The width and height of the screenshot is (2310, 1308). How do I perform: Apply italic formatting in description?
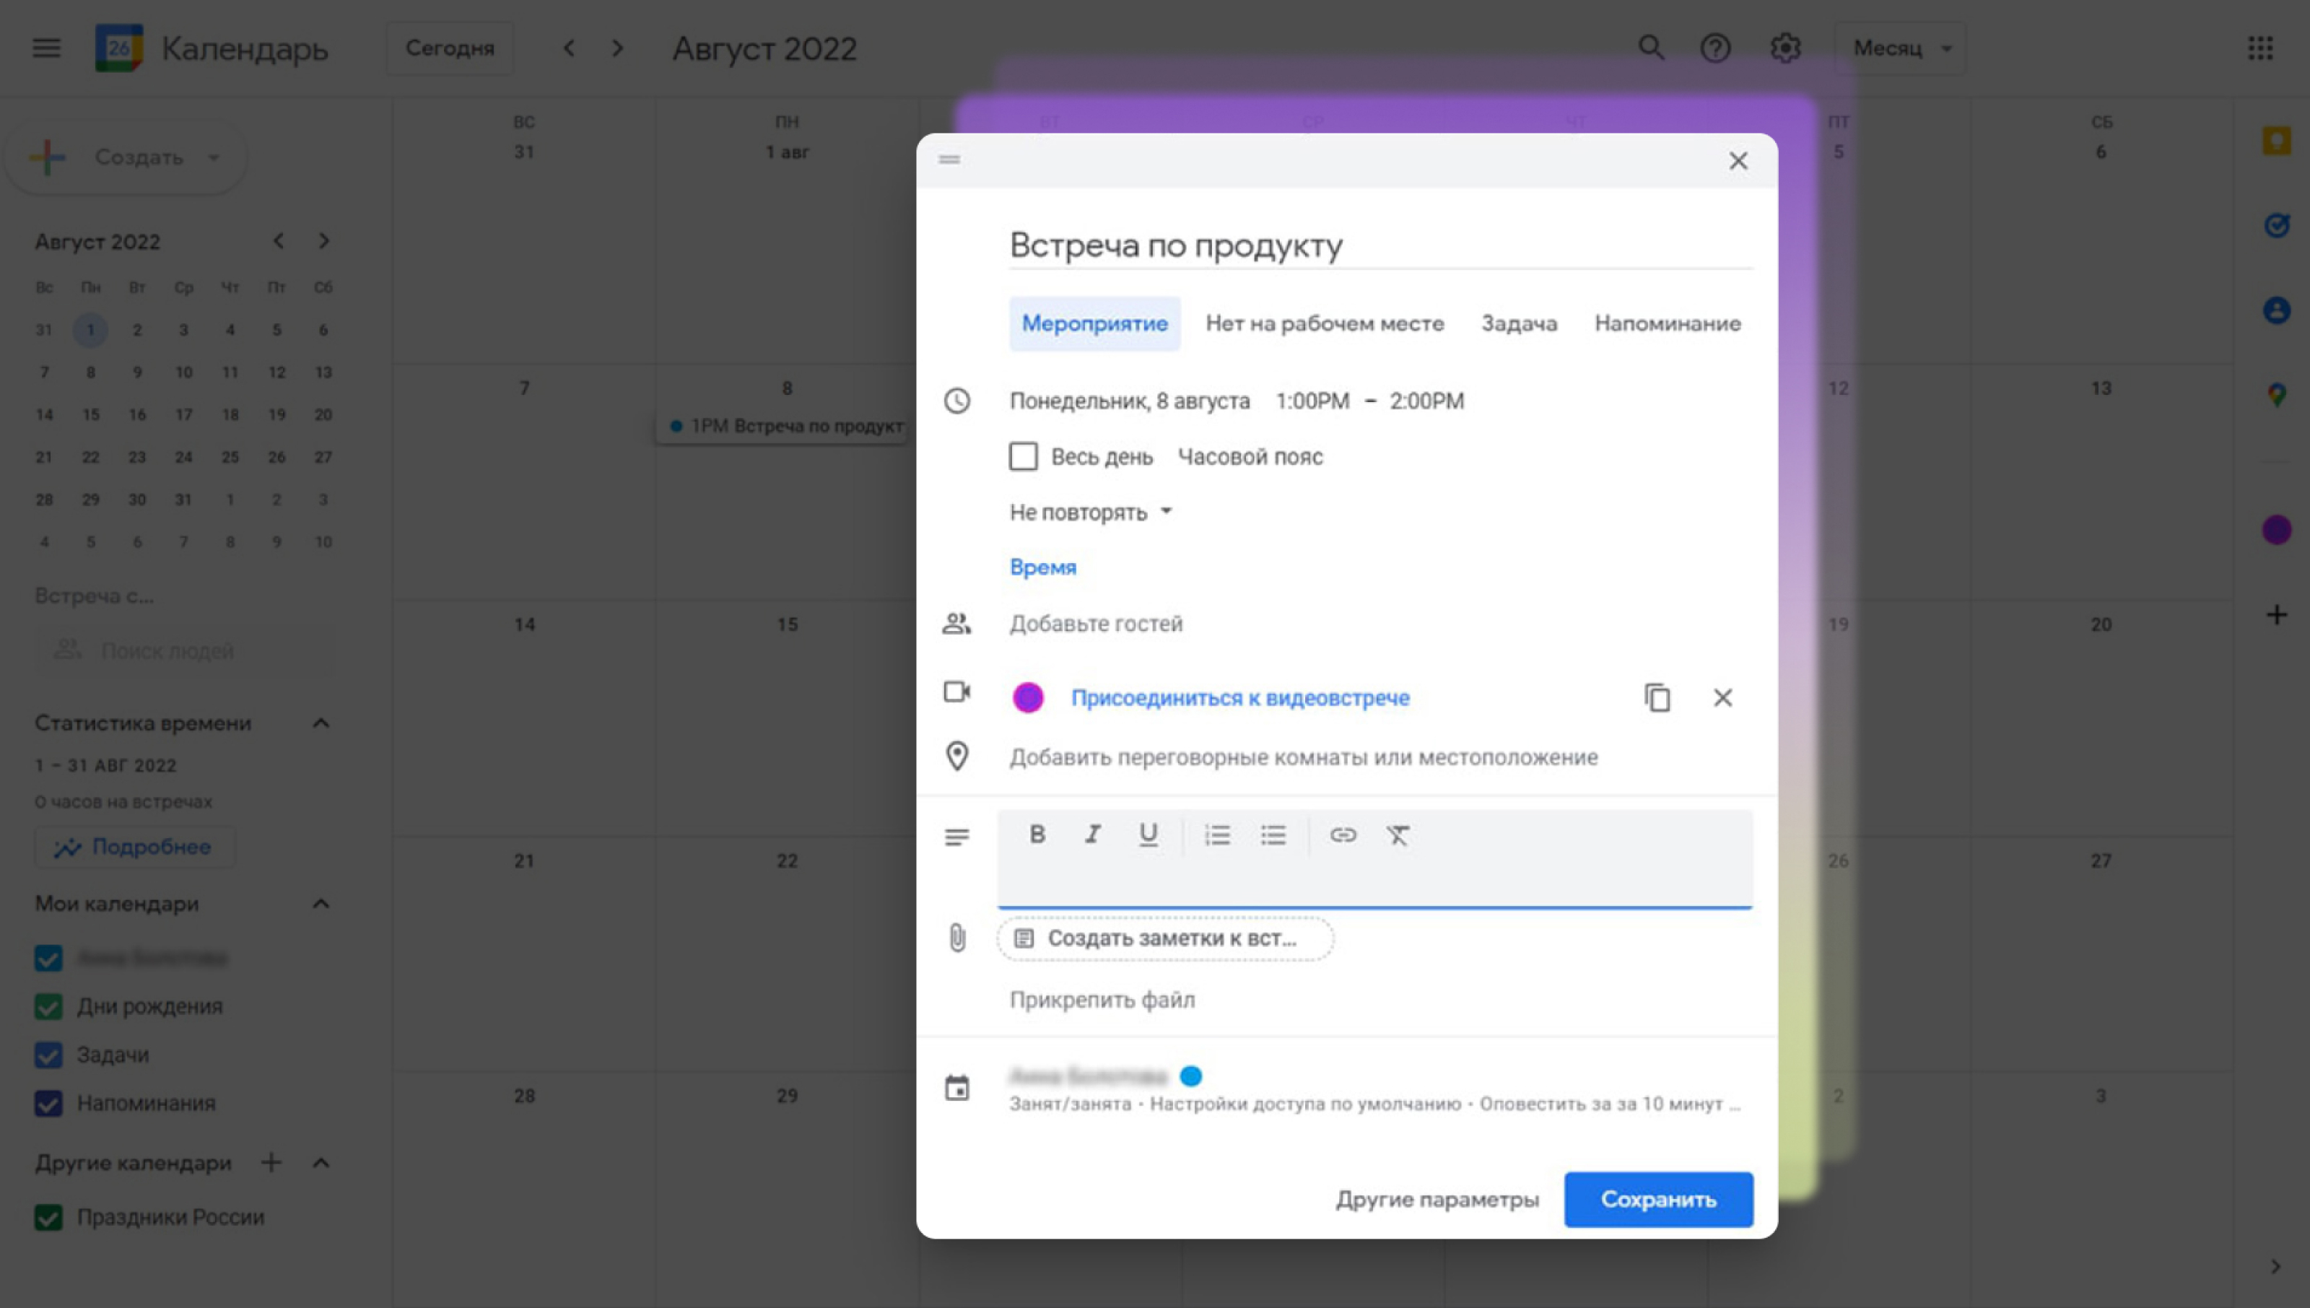point(1092,834)
